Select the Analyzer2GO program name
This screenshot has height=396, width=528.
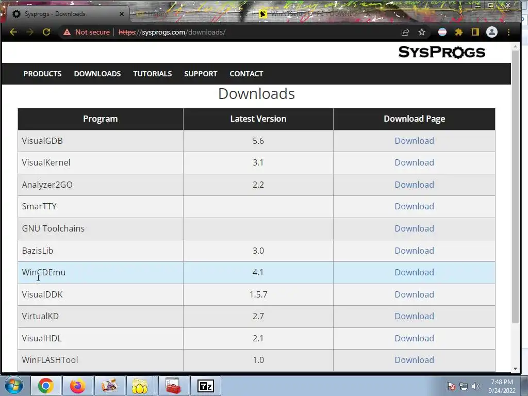47,185
